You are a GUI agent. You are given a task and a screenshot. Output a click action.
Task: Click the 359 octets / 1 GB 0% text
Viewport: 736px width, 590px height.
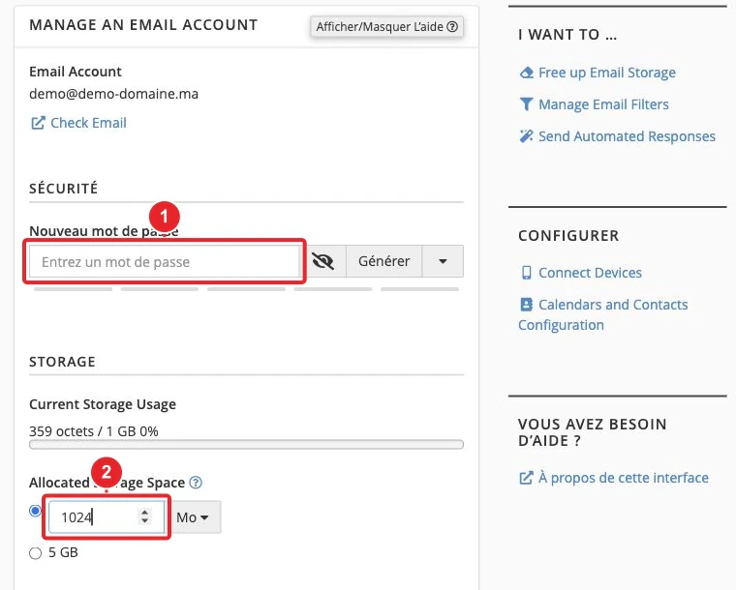click(93, 431)
